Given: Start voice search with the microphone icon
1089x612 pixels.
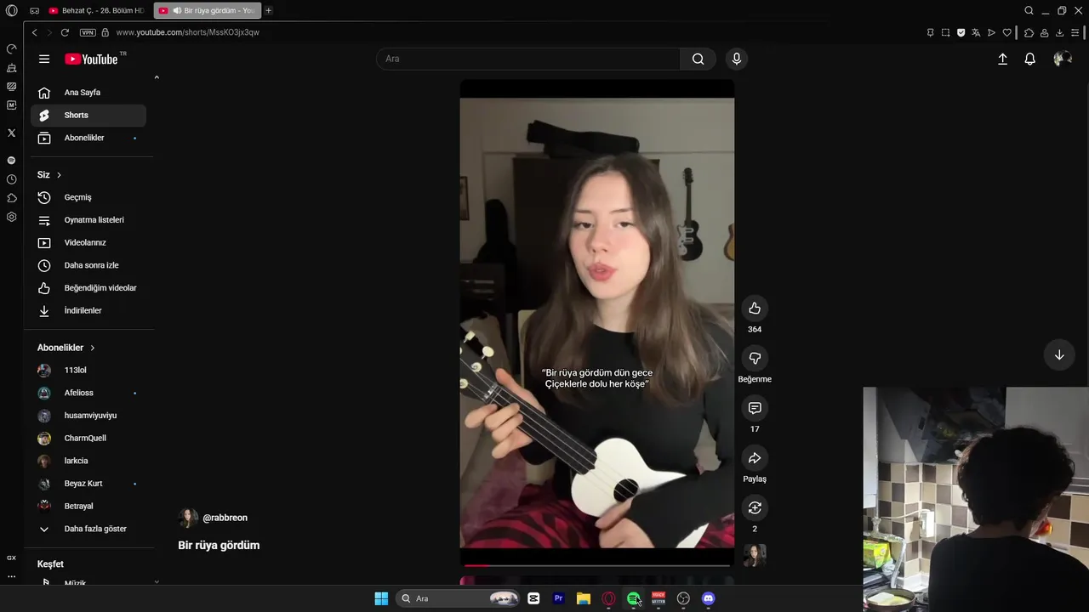Looking at the screenshot, I should pyautogui.click(x=737, y=59).
